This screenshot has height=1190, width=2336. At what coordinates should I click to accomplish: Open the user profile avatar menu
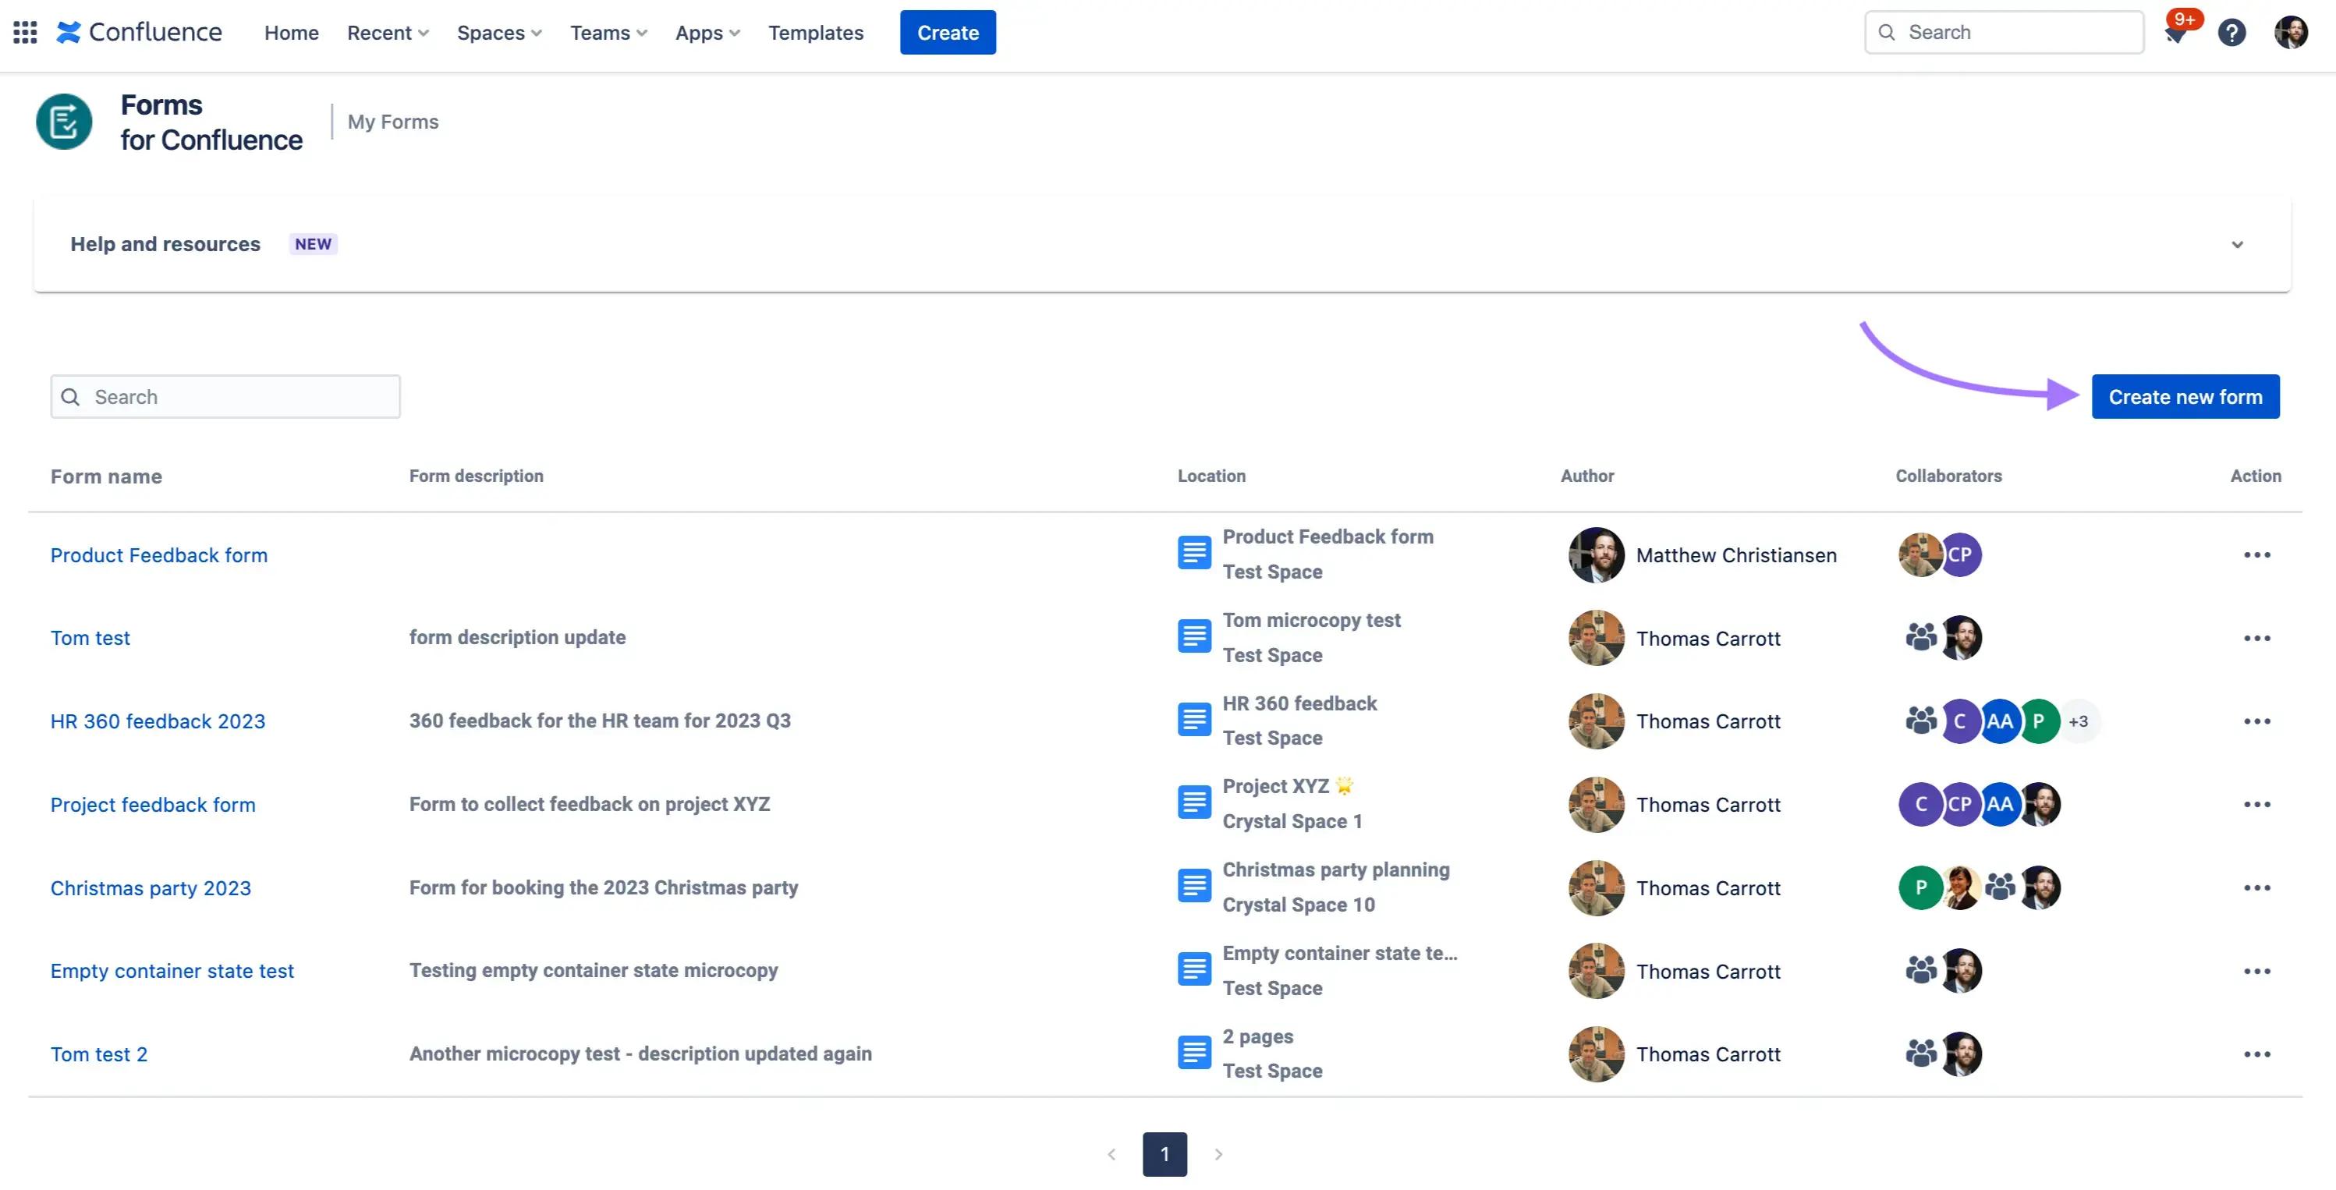(x=2291, y=33)
